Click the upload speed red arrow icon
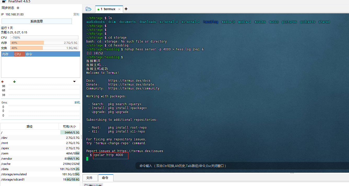349x186 pixels. coord(3,82)
